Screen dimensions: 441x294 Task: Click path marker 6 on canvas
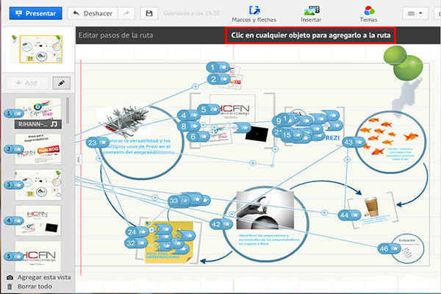198,137
